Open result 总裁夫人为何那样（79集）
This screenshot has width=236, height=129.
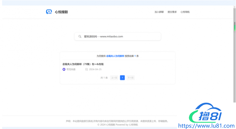point(83,64)
